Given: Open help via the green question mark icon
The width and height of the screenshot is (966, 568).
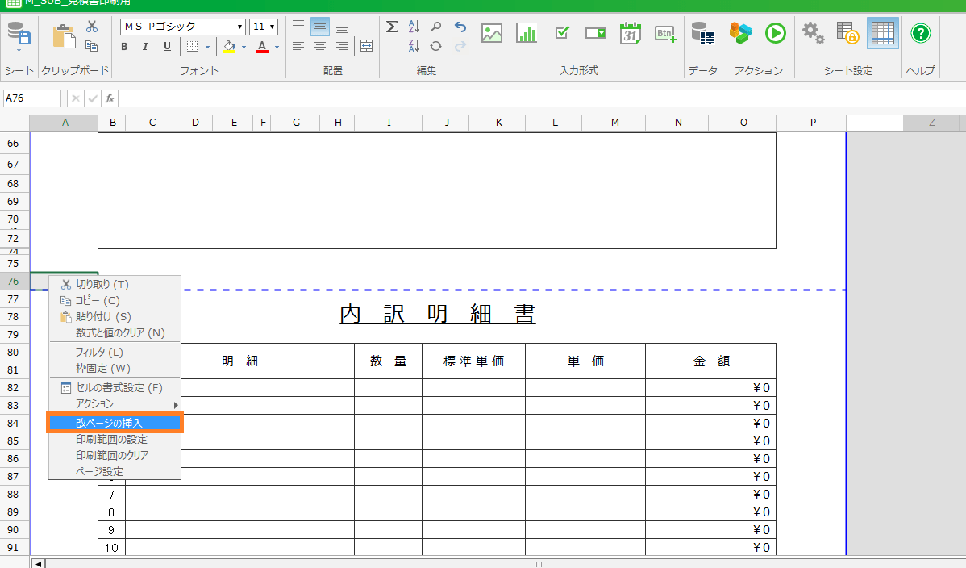Looking at the screenshot, I should click(x=920, y=33).
